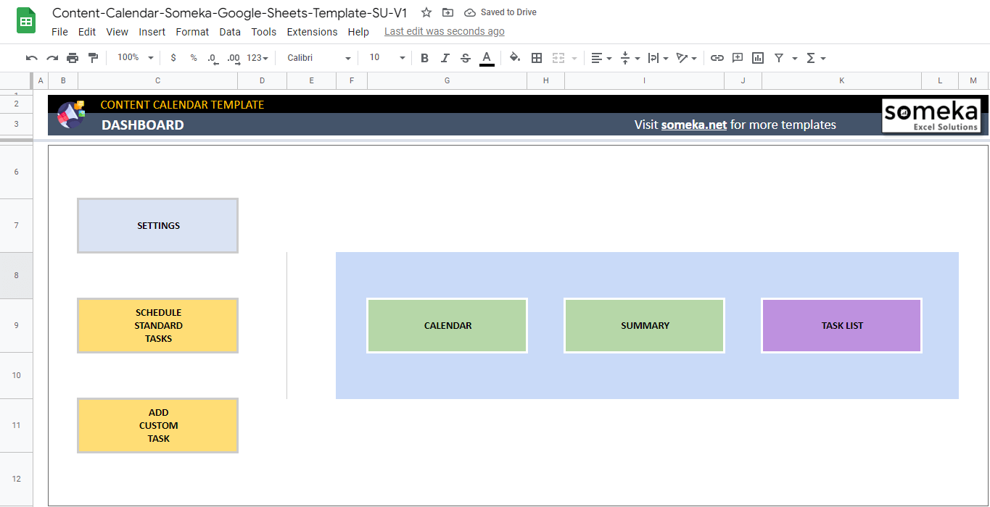Click the green CALENDAR button
The height and width of the screenshot is (507, 990).
[x=447, y=325]
